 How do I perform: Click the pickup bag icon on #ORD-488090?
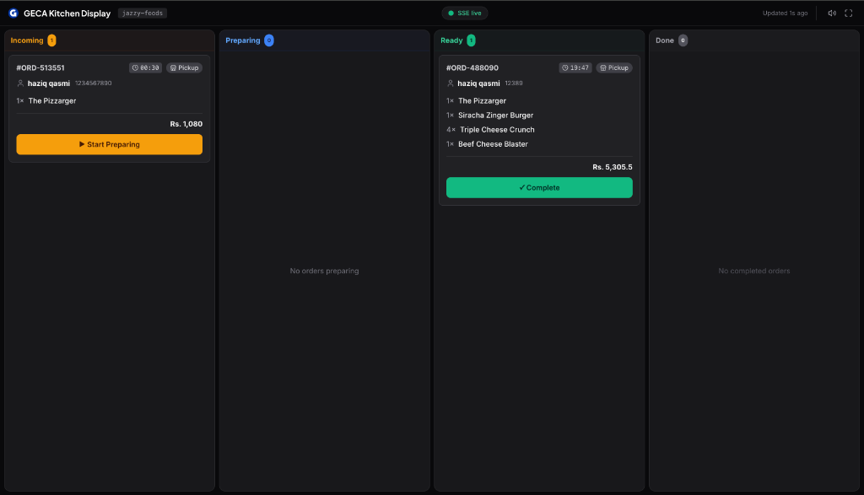(602, 67)
